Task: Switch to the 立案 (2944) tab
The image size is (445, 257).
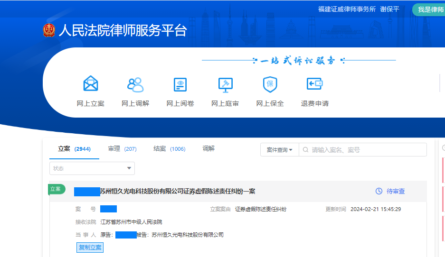Action: pyautogui.click(x=75, y=149)
